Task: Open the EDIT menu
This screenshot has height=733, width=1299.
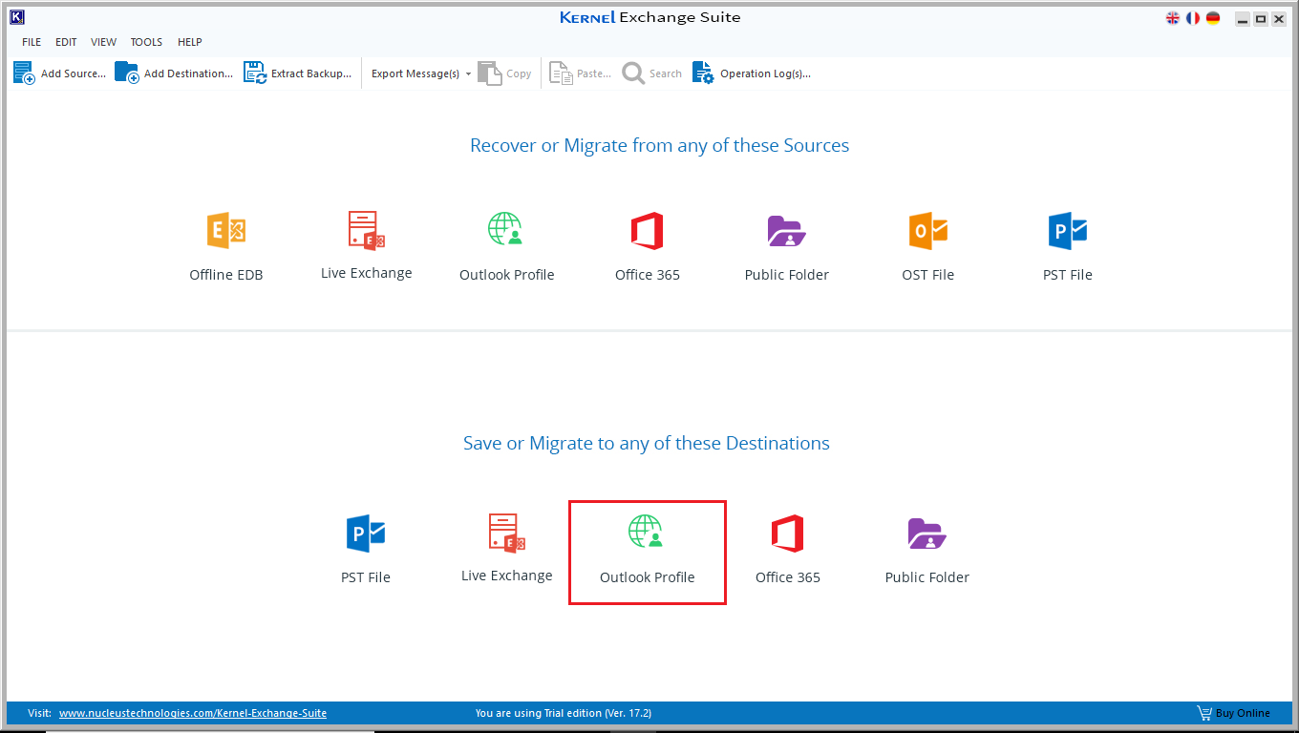Action: click(x=66, y=42)
